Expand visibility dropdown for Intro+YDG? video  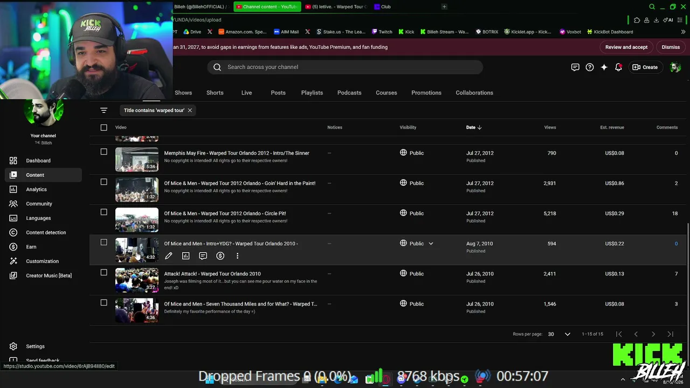click(x=431, y=244)
